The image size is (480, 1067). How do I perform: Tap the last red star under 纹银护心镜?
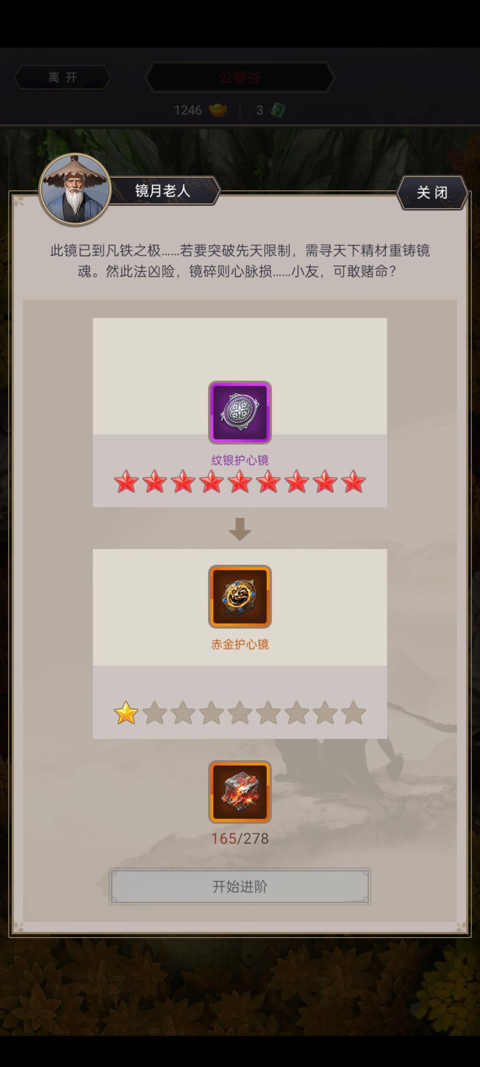click(354, 481)
